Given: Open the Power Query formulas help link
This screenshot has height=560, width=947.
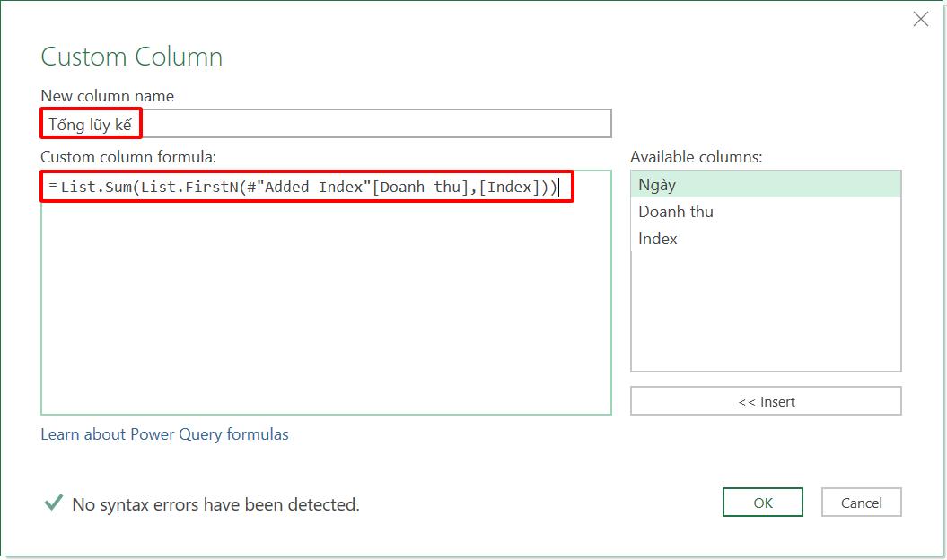Looking at the screenshot, I should pyautogui.click(x=163, y=434).
